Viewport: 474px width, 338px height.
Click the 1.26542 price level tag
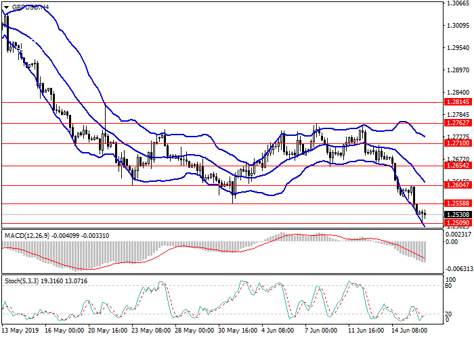[x=458, y=166]
